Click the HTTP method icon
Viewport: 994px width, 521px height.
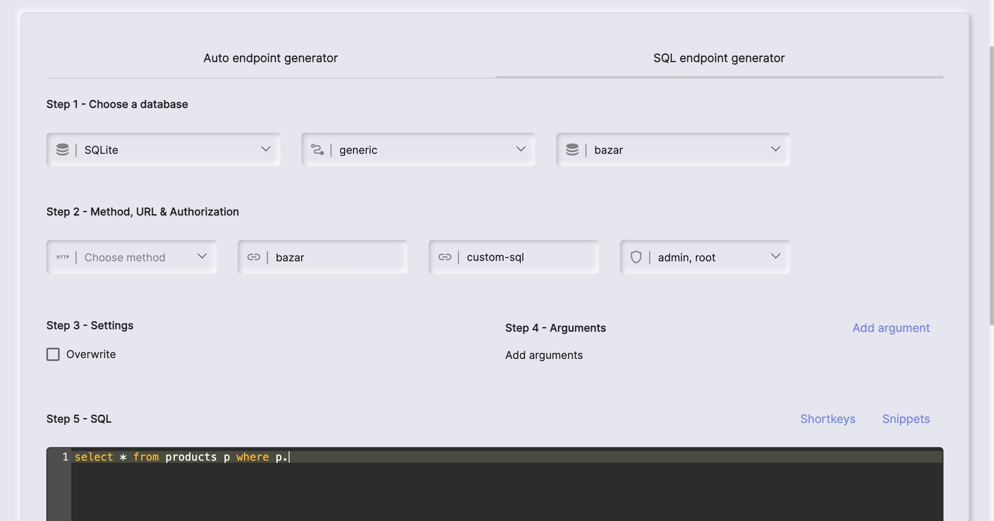pos(63,257)
